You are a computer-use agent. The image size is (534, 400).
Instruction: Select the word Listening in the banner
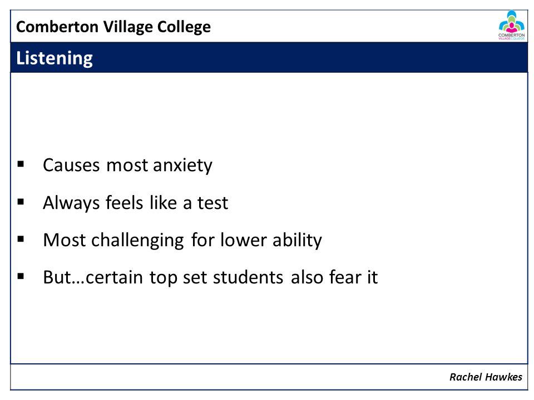tap(55, 58)
